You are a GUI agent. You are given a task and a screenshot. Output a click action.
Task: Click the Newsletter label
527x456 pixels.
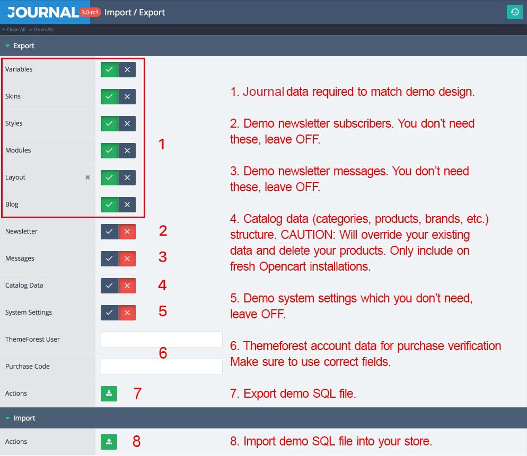click(21, 231)
